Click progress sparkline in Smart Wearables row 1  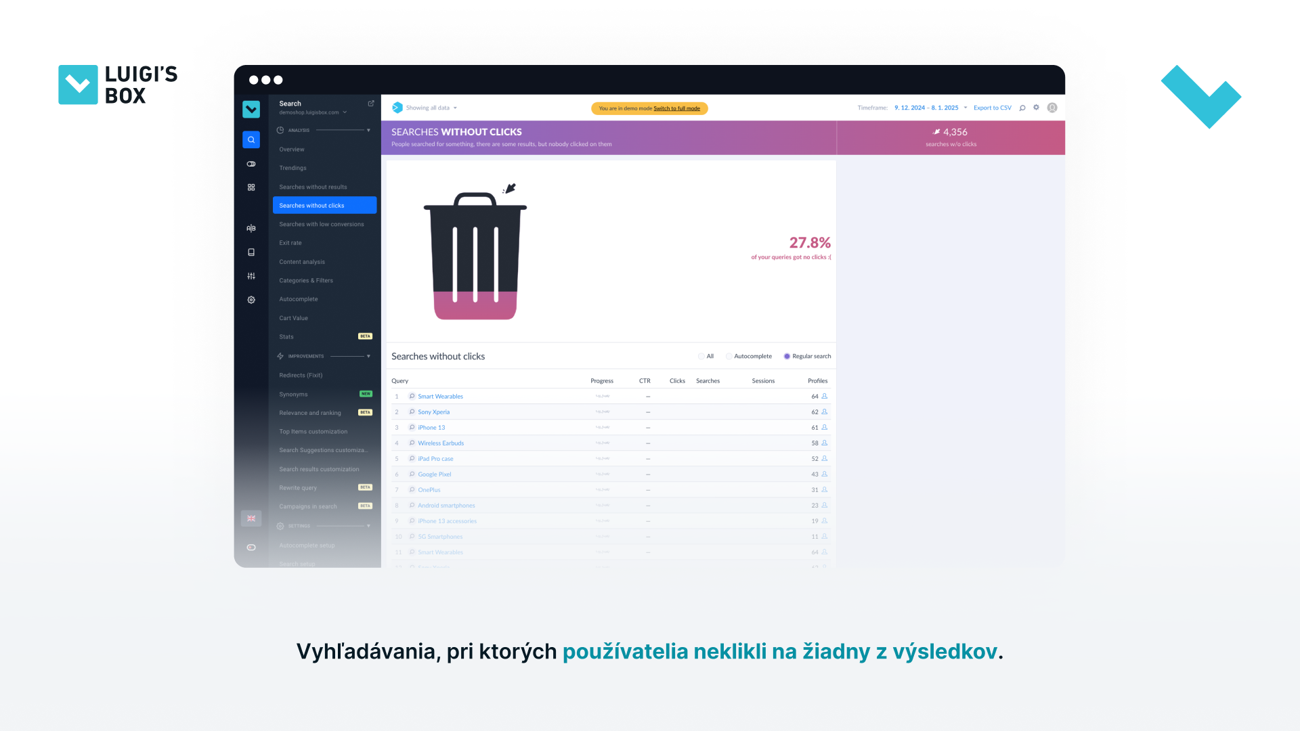tap(603, 396)
